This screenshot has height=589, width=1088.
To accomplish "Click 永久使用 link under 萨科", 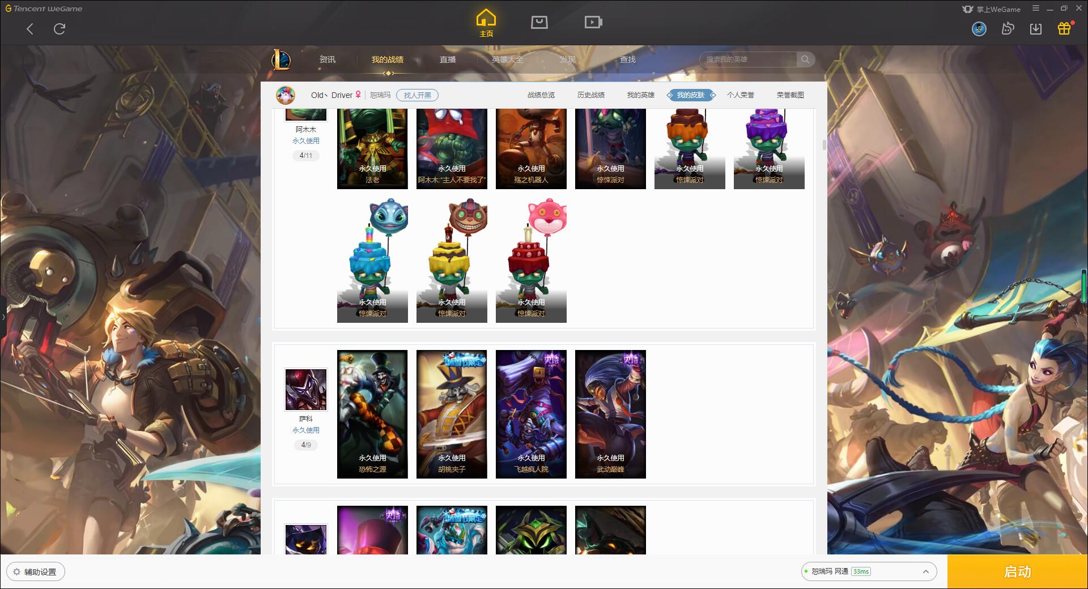I will point(306,430).
